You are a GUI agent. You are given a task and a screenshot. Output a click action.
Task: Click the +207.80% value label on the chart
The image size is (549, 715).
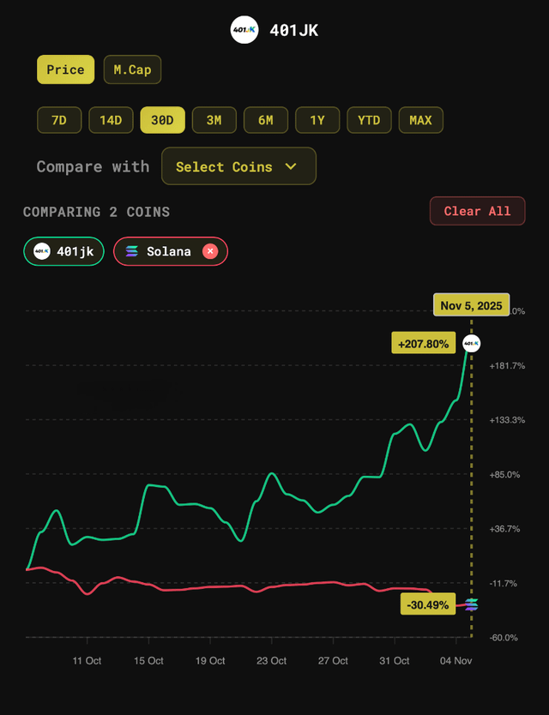[x=423, y=344]
